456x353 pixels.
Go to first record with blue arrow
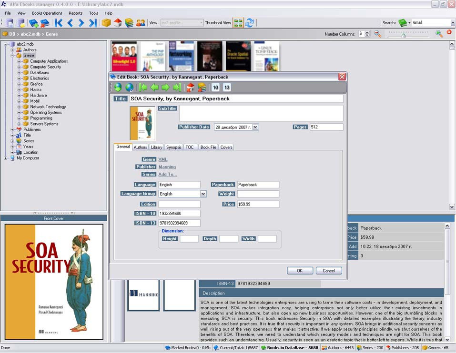click(x=59, y=23)
